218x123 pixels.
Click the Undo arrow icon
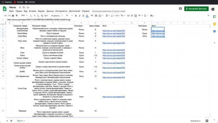5,16
